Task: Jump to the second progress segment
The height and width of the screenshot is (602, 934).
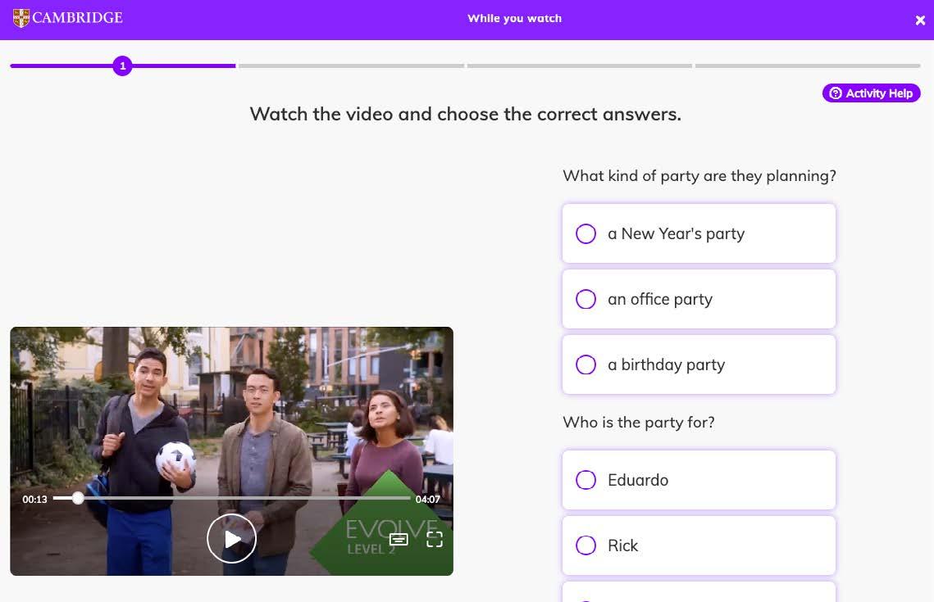Action: point(351,66)
